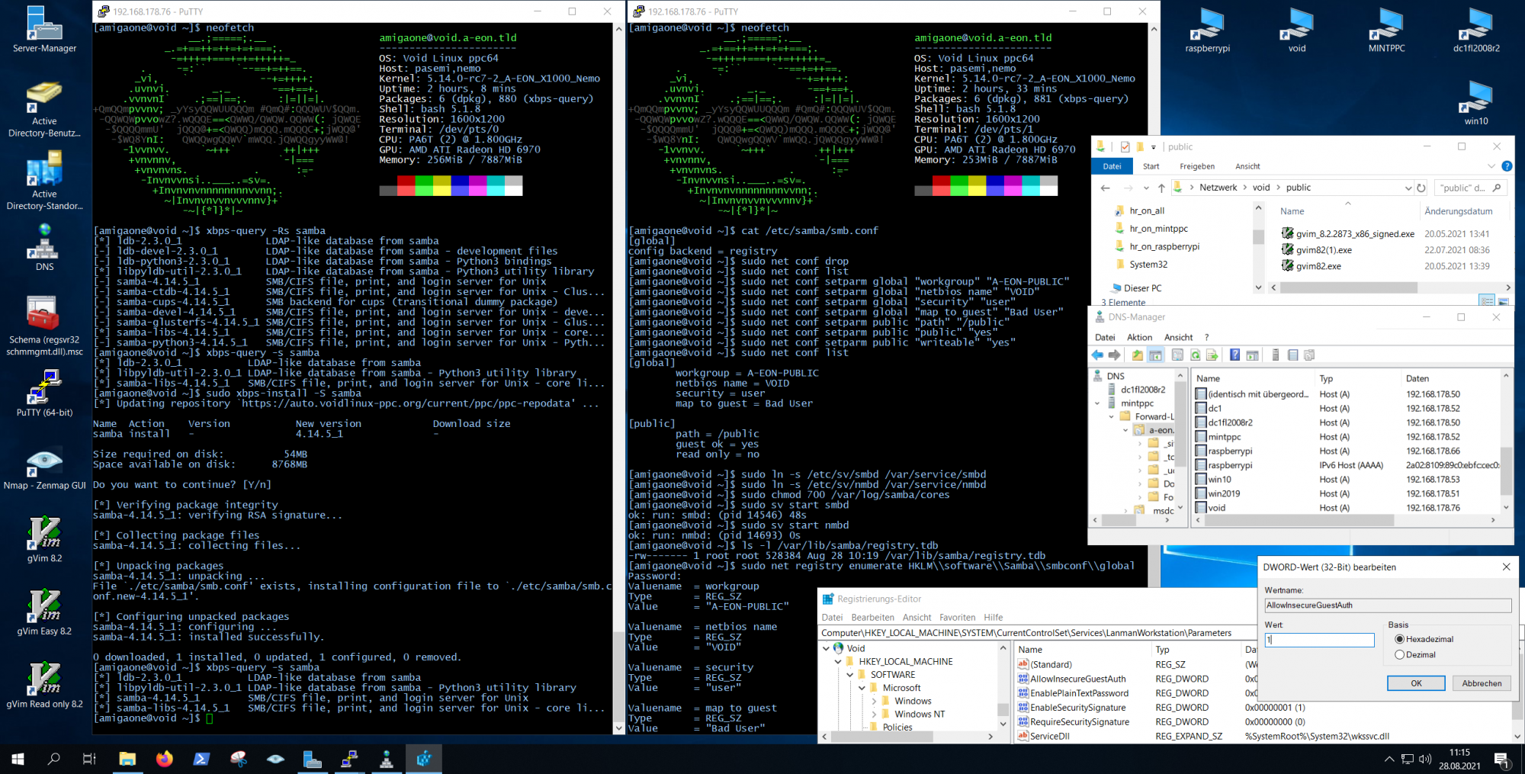Open PowerShell from the taskbar
The height and width of the screenshot is (774, 1525).
[201, 759]
